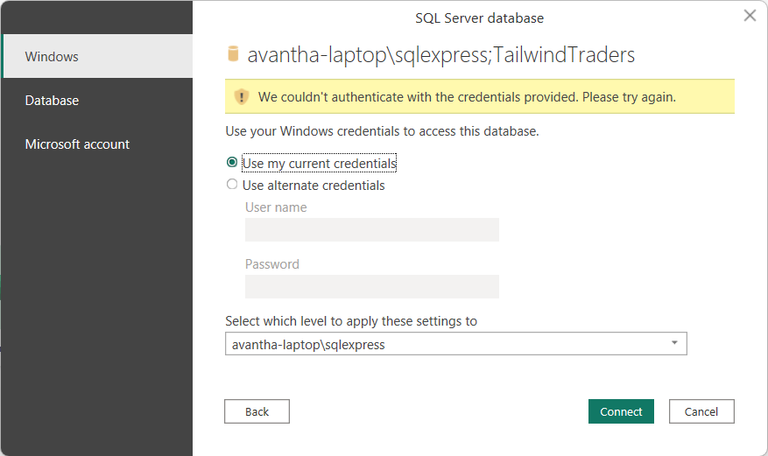Open the Microsoft account tab

[97, 144]
